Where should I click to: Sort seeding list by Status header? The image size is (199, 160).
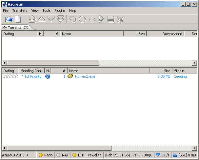pyautogui.click(x=185, y=71)
